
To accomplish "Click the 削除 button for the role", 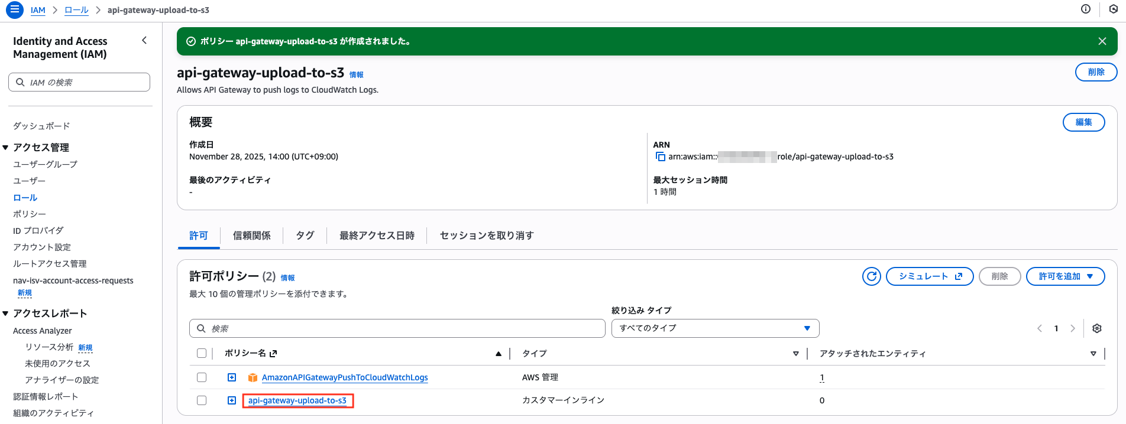I will click(x=1096, y=72).
